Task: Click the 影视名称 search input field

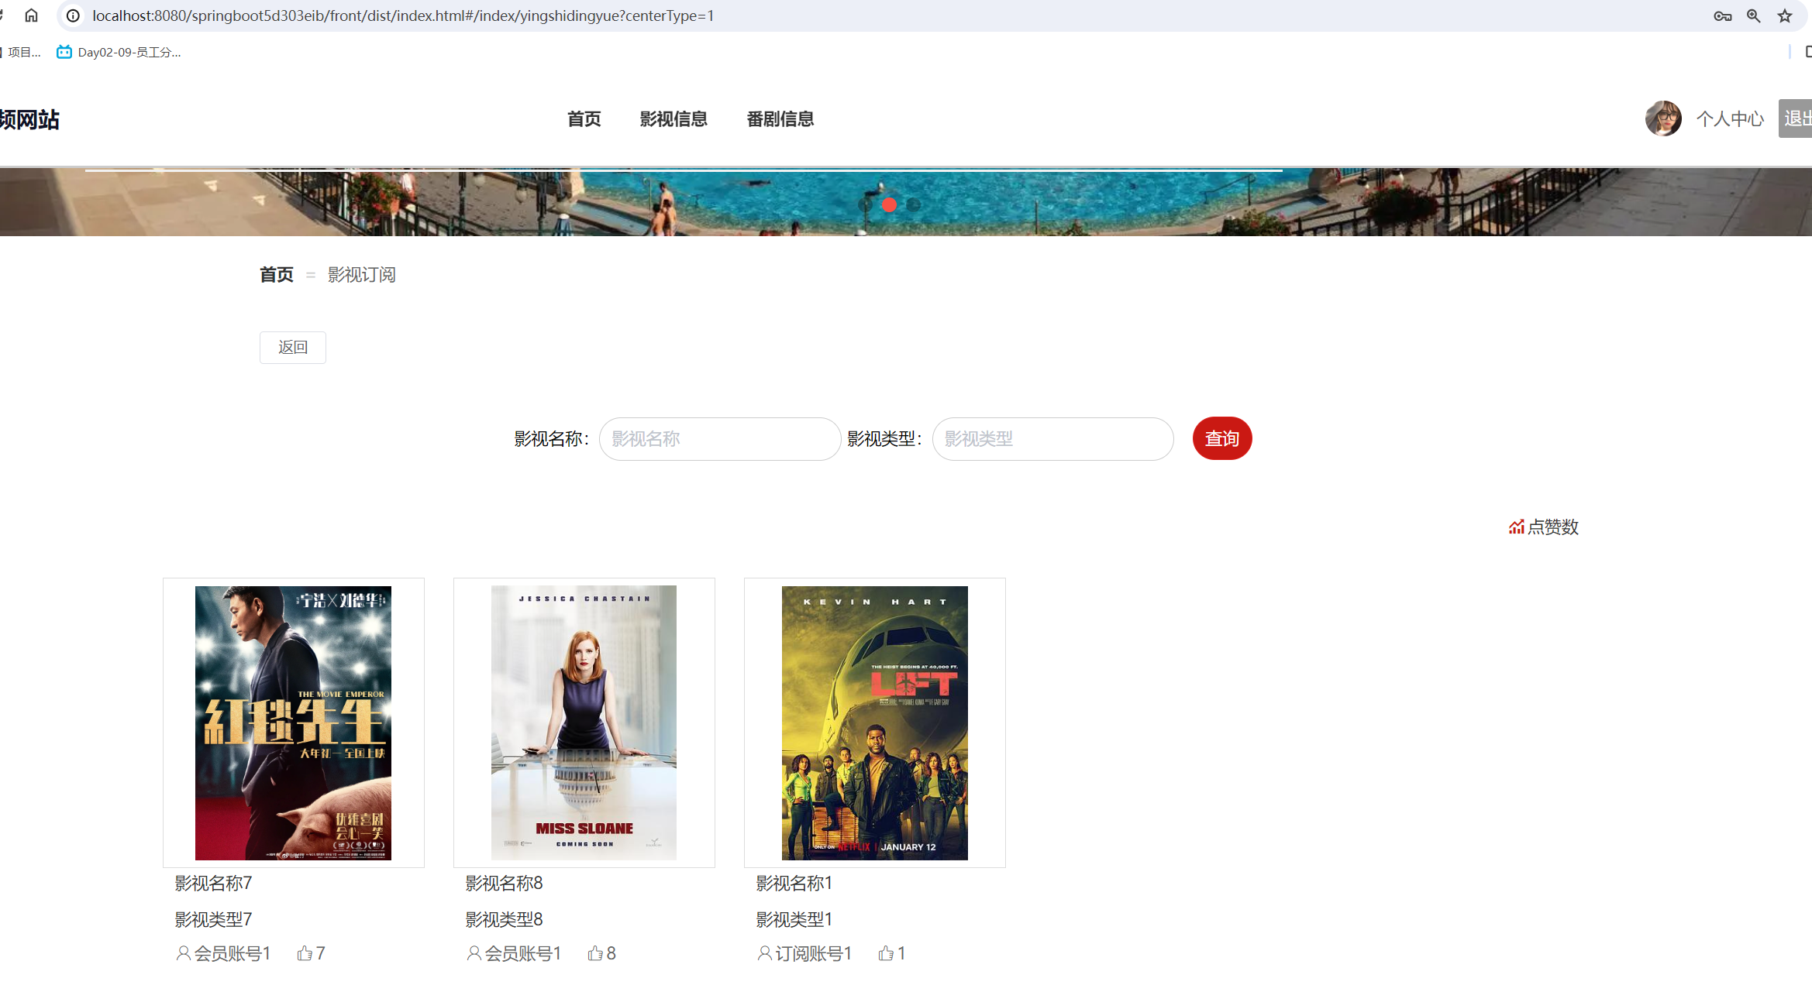Action: pyautogui.click(x=719, y=438)
